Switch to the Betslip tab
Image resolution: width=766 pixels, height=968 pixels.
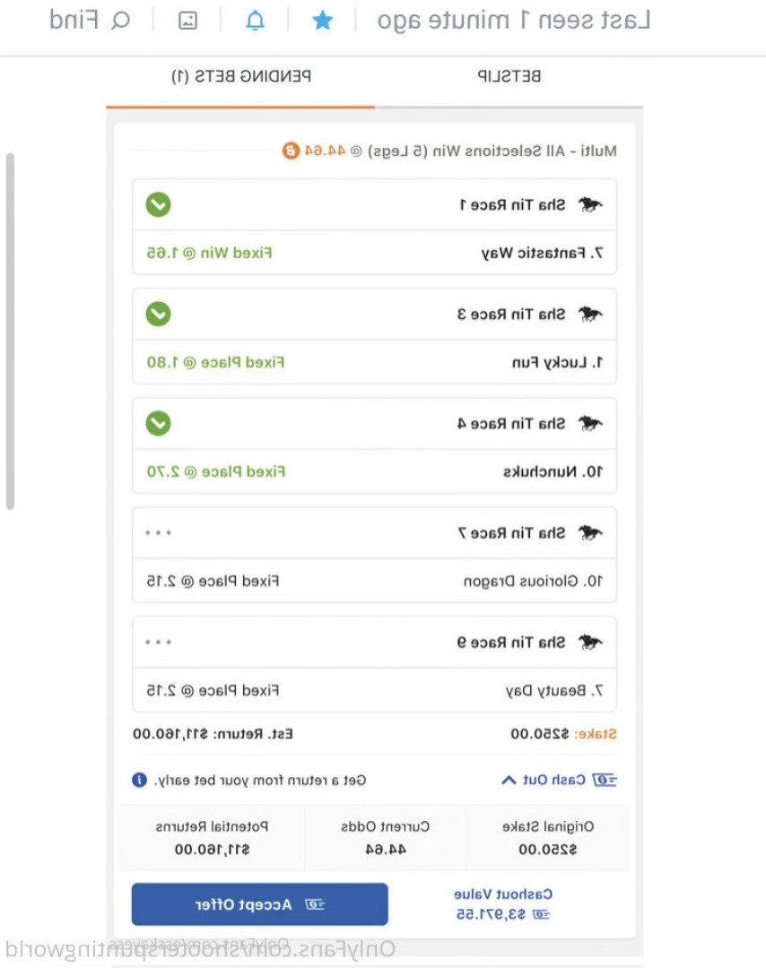(509, 76)
